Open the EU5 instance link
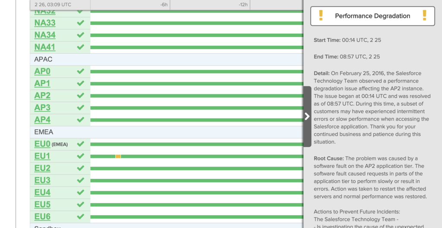The width and height of the screenshot is (442, 228). (x=42, y=205)
